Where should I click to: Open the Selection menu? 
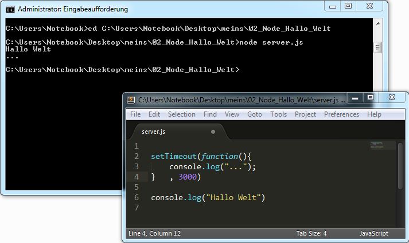(181, 114)
